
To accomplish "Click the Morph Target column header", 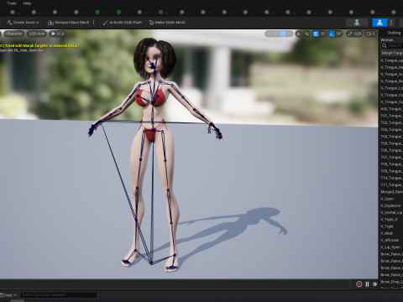I will pyautogui.click(x=392, y=53).
